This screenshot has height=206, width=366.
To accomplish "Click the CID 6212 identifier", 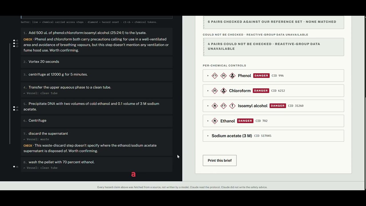I will [x=278, y=91].
